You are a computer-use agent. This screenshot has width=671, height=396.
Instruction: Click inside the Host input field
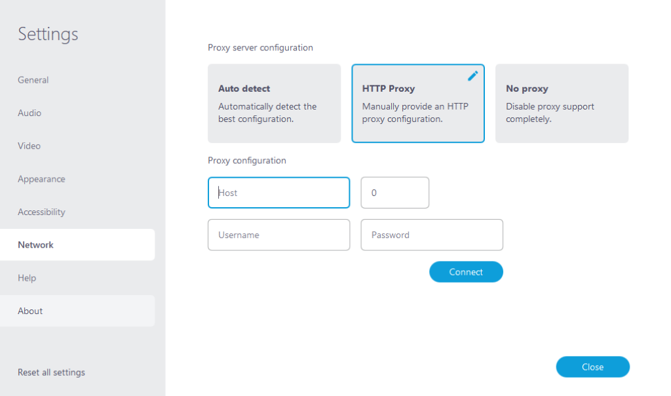tap(278, 192)
